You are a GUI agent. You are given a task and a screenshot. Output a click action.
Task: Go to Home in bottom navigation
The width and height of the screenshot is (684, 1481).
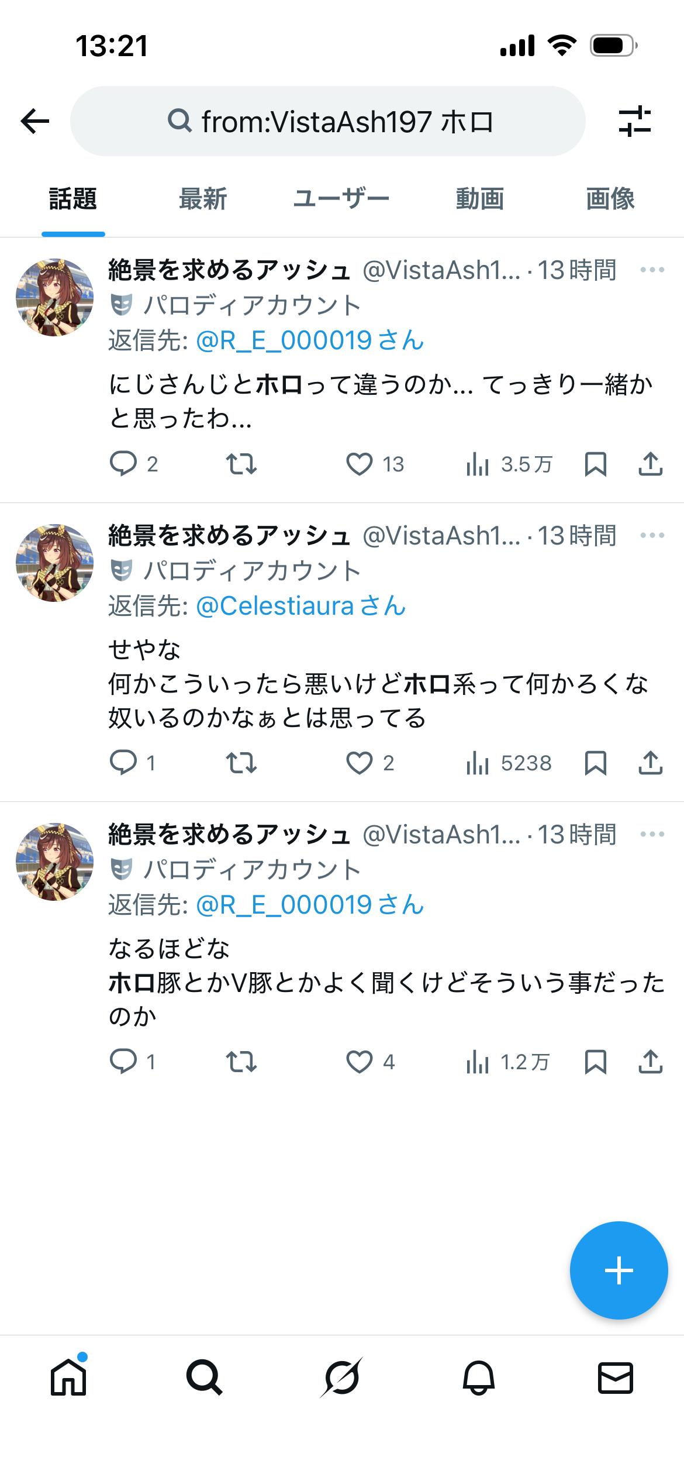point(68,1377)
